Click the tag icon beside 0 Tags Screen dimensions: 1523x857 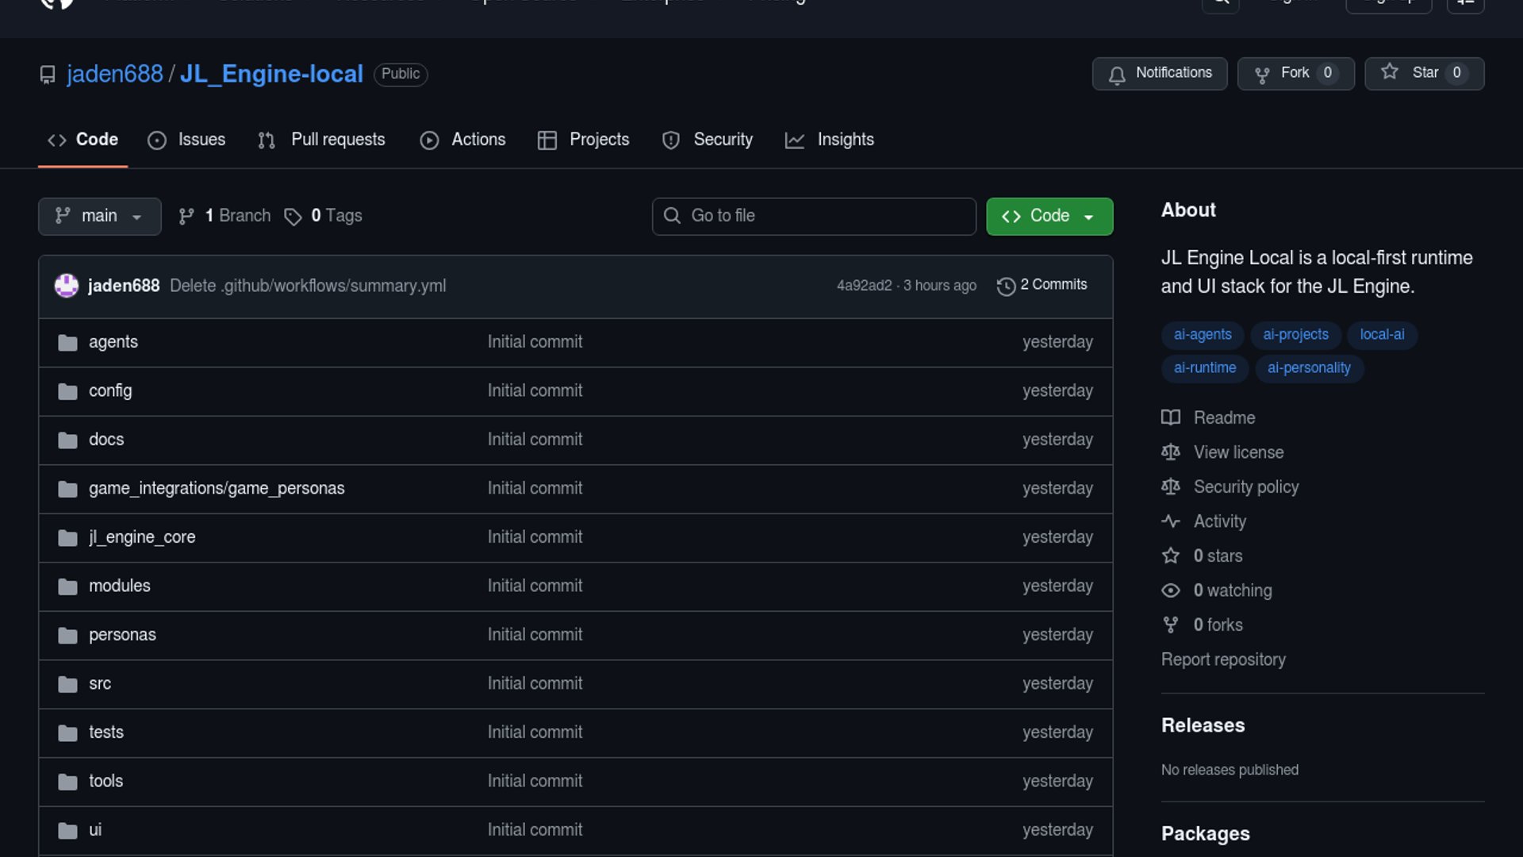[293, 217]
